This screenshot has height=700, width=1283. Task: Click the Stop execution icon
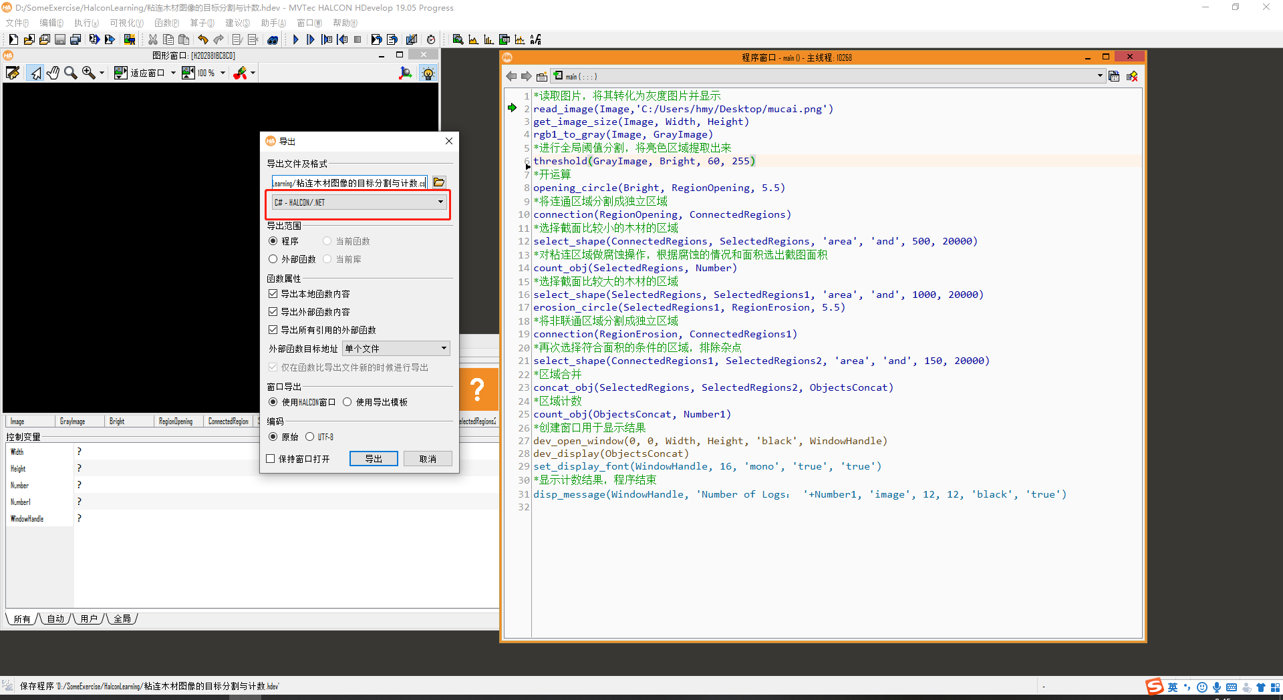point(358,39)
